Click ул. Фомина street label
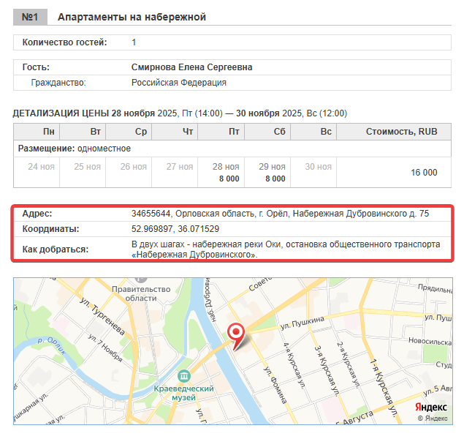This screenshot has width=464, height=439. 275,385
